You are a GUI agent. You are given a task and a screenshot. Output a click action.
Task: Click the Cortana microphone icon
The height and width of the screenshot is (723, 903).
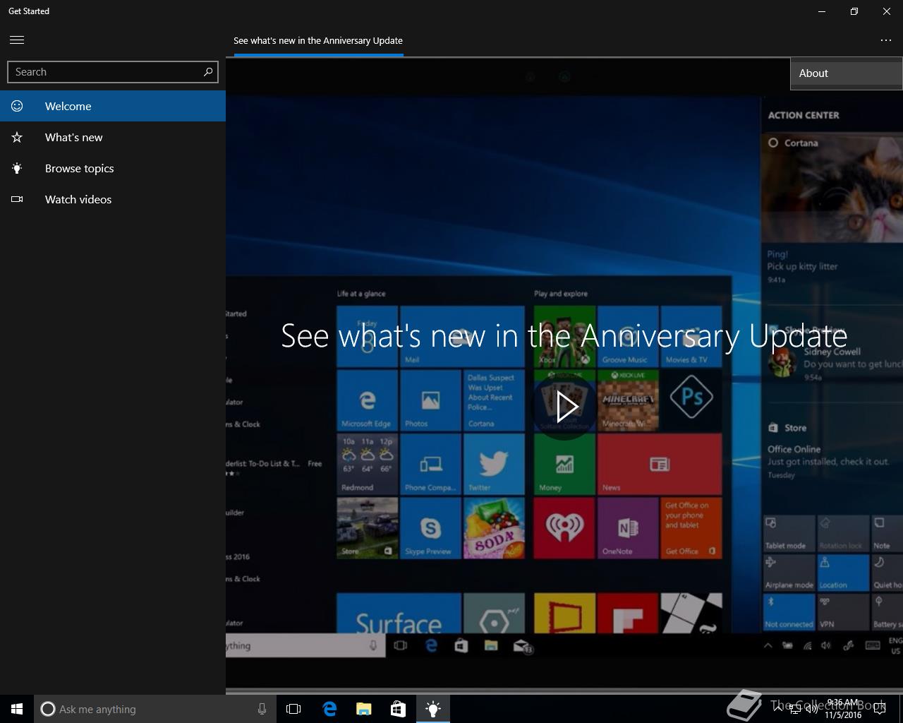pyautogui.click(x=262, y=709)
